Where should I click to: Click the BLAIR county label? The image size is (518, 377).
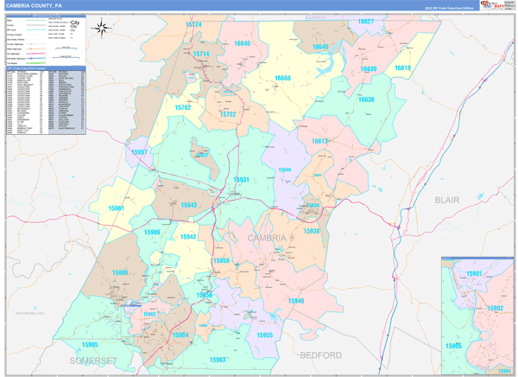tap(446, 199)
